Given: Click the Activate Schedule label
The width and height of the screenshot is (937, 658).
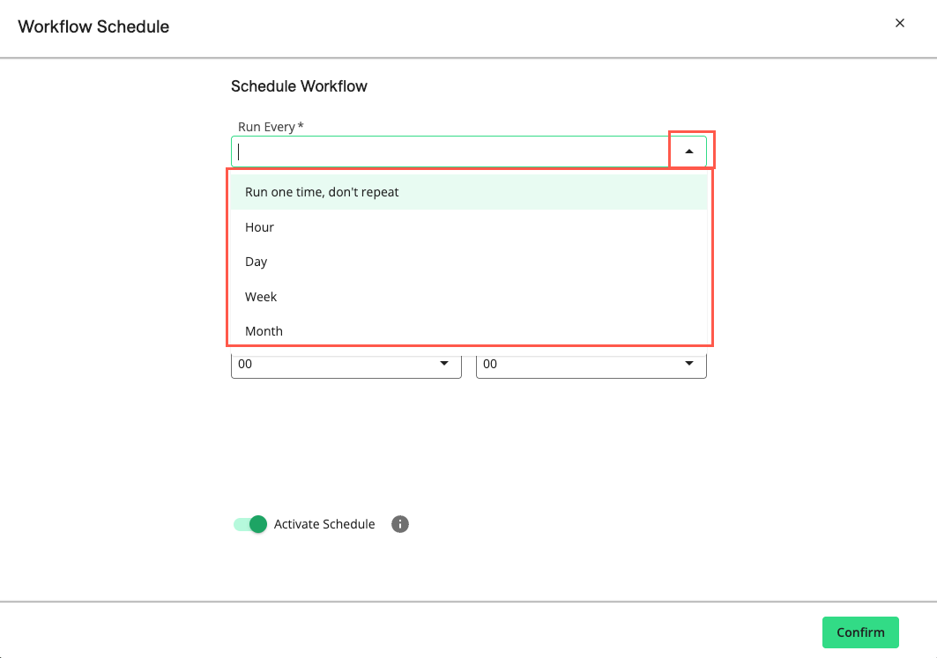Looking at the screenshot, I should (324, 524).
